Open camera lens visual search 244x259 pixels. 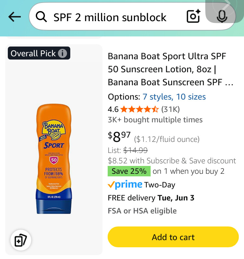pos(194,17)
